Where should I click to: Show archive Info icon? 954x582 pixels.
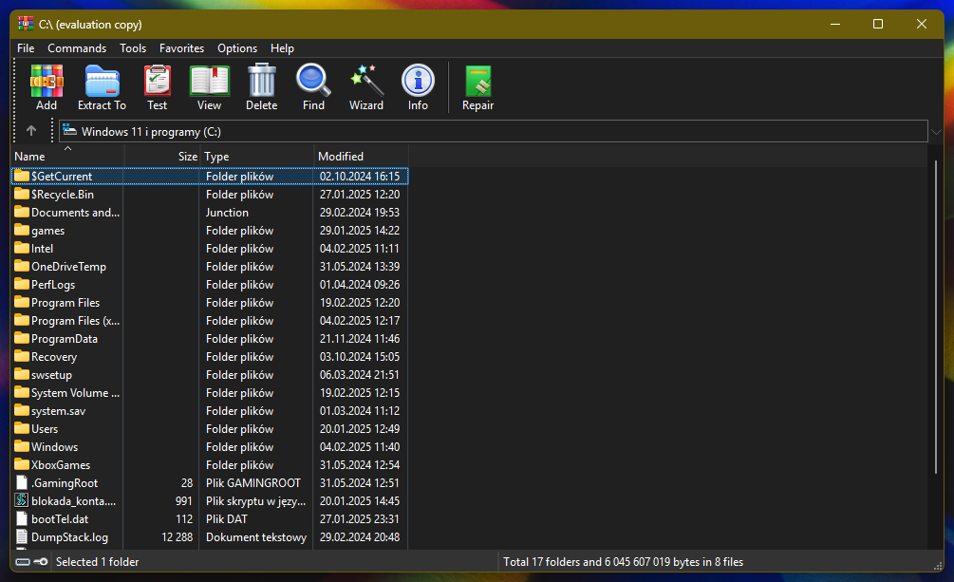tap(418, 82)
